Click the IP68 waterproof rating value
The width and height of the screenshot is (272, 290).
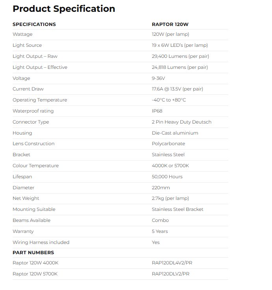click(157, 111)
